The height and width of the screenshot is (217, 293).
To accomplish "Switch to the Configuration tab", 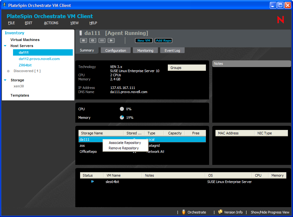I will click(x=115, y=51).
